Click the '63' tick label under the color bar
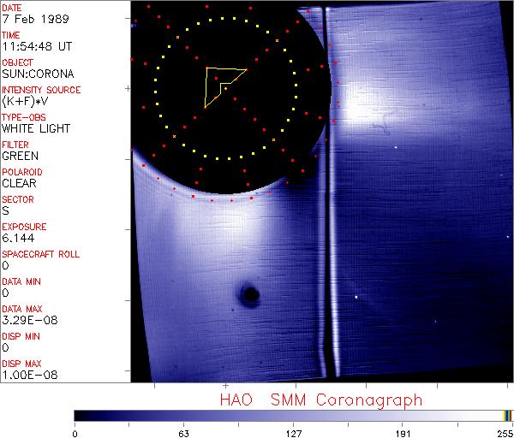This screenshot has height=438, width=514. point(184,433)
